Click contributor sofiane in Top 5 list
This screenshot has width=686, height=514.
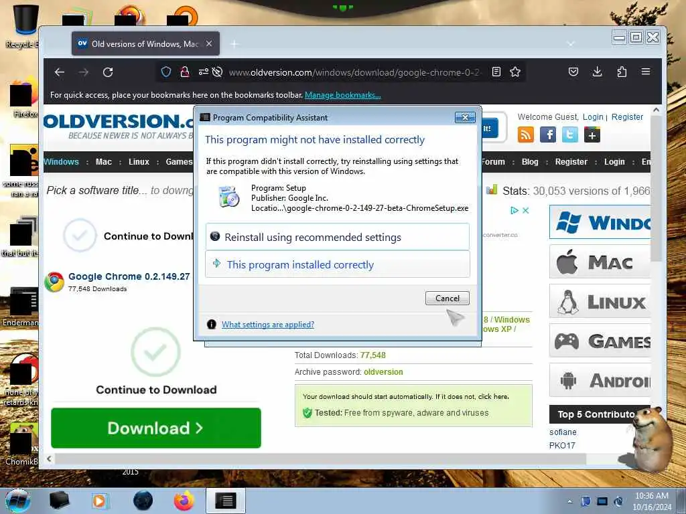[x=563, y=432]
